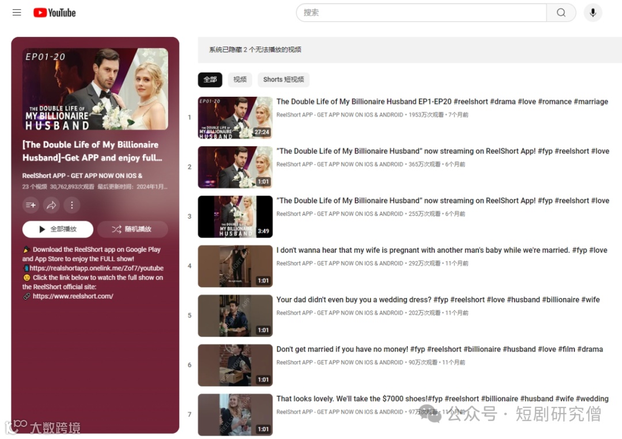Open channel name under video 6 with 90万次观看
This screenshot has width=622, height=439.
pos(340,362)
